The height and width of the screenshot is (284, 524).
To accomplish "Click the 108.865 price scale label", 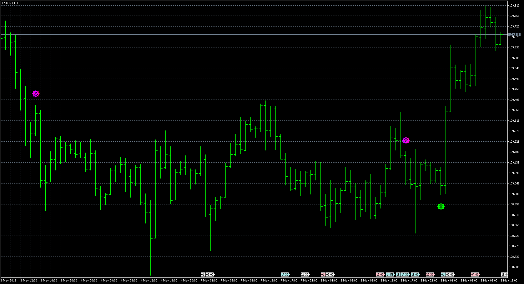I will (x=514, y=225).
